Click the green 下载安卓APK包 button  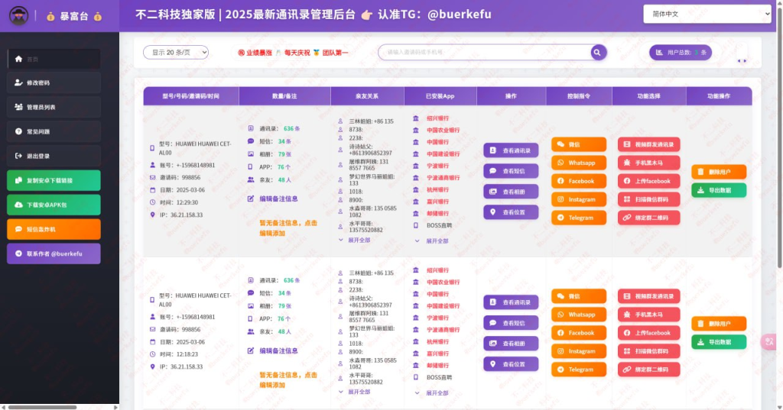tap(54, 205)
